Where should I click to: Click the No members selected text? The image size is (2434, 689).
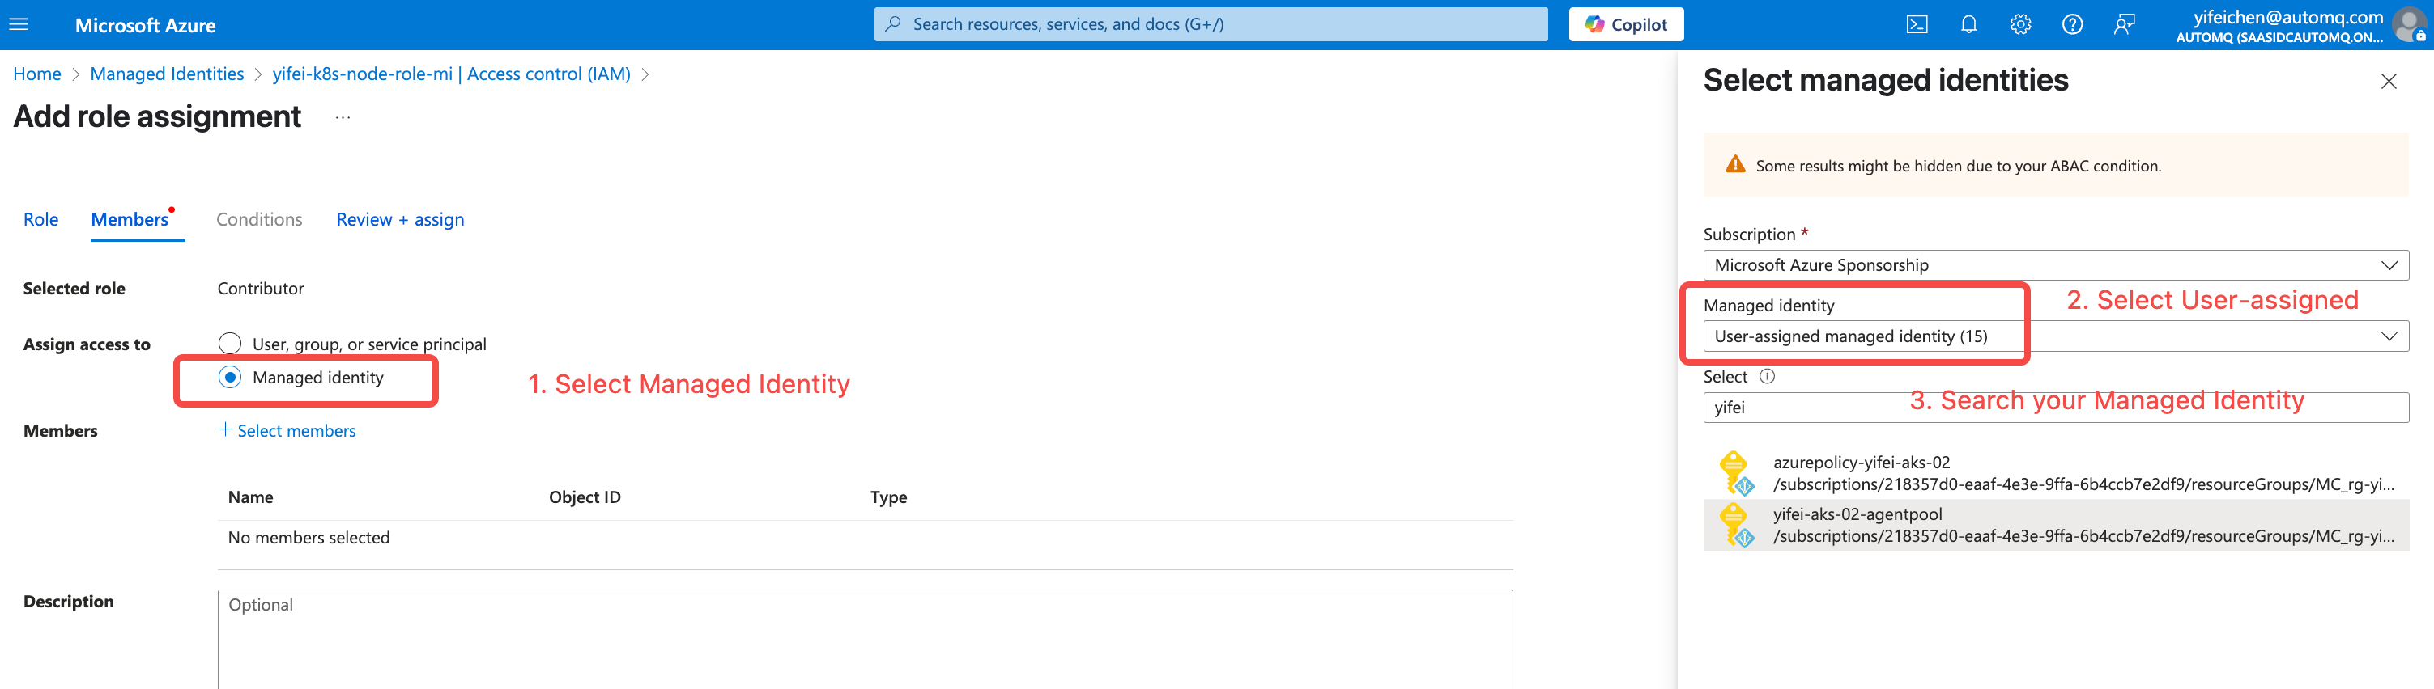(x=309, y=537)
